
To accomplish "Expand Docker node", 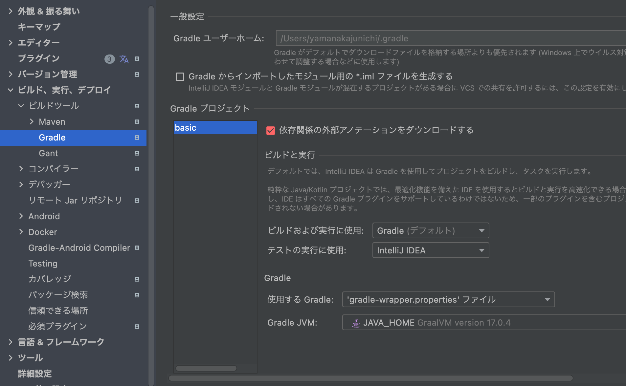I will (21, 232).
